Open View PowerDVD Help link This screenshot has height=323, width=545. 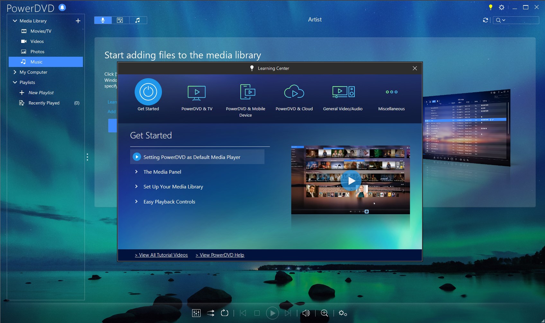point(220,255)
